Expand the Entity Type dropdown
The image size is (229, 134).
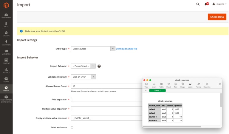click(93, 49)
